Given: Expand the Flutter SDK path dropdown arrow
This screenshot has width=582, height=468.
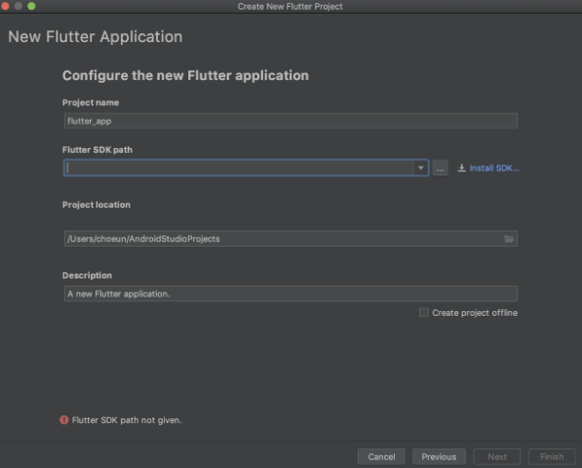Looking at the screenshot, I should (420, 168).
